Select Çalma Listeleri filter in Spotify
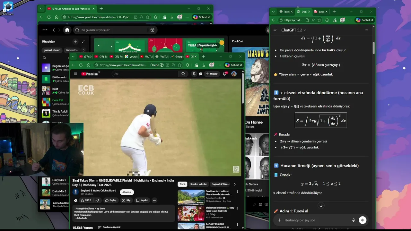This screenshot has height=231, width=411. tap(52, 50)
